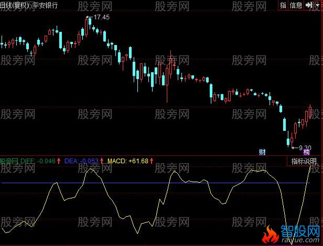Select the 日线(复权) period label
Screen dimensions: 323x246
15,5
